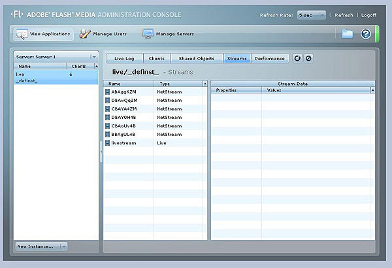The image size is (392, 268).
Task: Click the Values column header
Action: click(x=316, y=90)
